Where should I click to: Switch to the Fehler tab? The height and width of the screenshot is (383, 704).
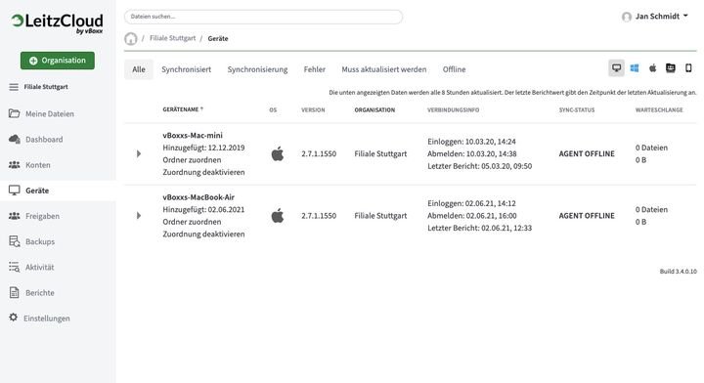[x=314, y=69]
